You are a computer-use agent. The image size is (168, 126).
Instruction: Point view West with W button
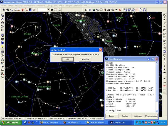(x=164, y=73)
